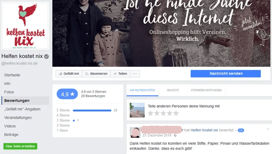Select the 4 Sterne row label
The width and height of the screenshot is (272, 154).
point(63,115)
